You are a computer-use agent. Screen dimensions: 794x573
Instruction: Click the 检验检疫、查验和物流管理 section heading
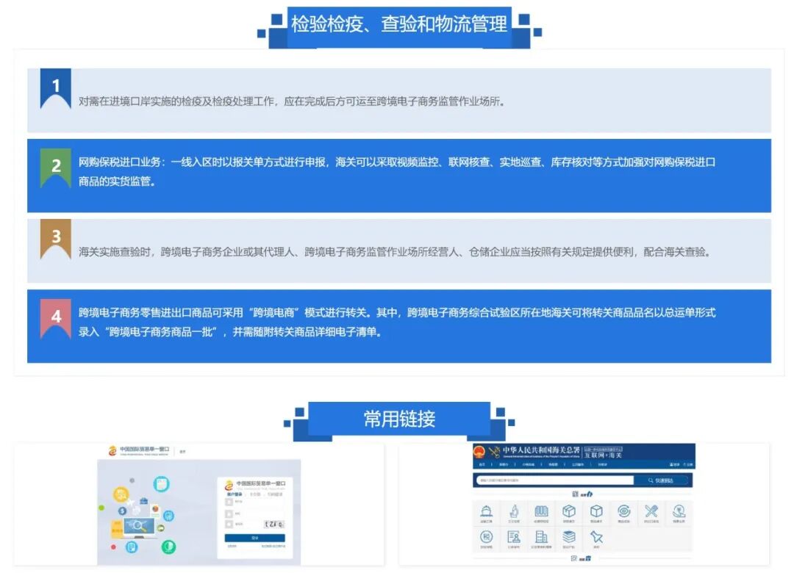(x=399, y=25)
